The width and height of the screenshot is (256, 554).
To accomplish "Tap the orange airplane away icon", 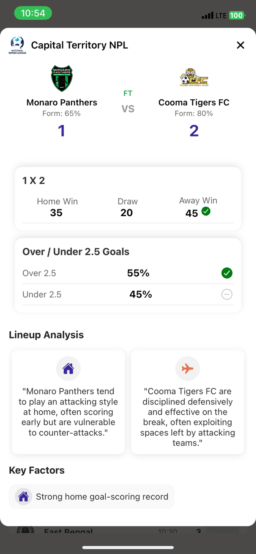I will [x=188, y=368].
